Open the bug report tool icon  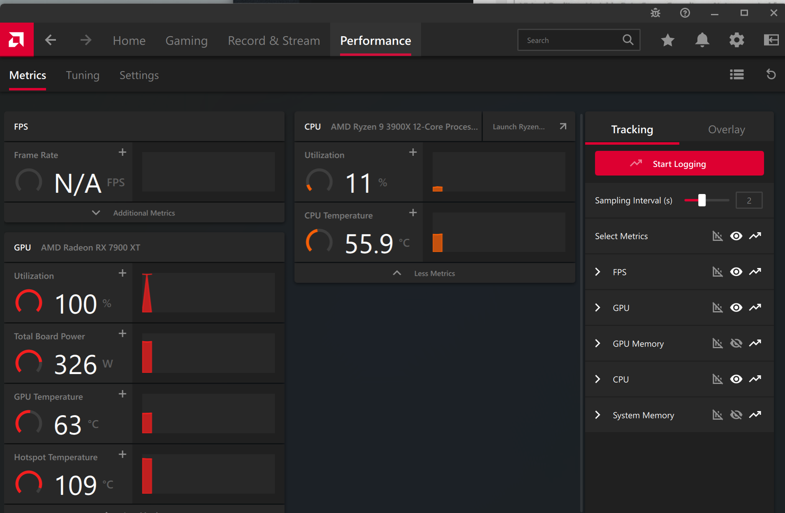(x=655, y=13)
